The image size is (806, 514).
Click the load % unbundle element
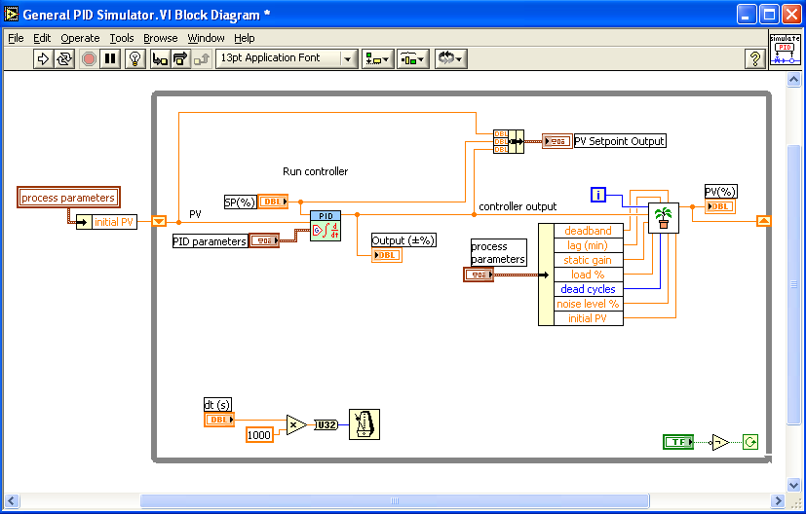588,275
